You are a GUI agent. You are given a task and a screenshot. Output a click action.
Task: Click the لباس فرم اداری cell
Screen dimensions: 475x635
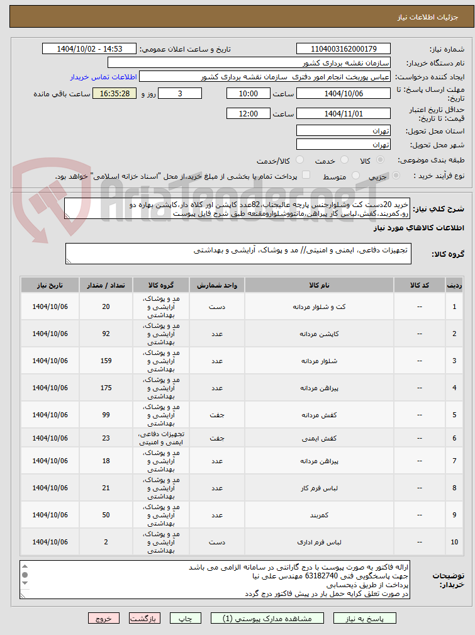coord(319,542)
